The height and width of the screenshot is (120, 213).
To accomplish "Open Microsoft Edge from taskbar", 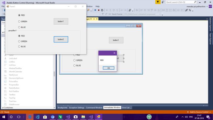I will click(x=30, y=117).
